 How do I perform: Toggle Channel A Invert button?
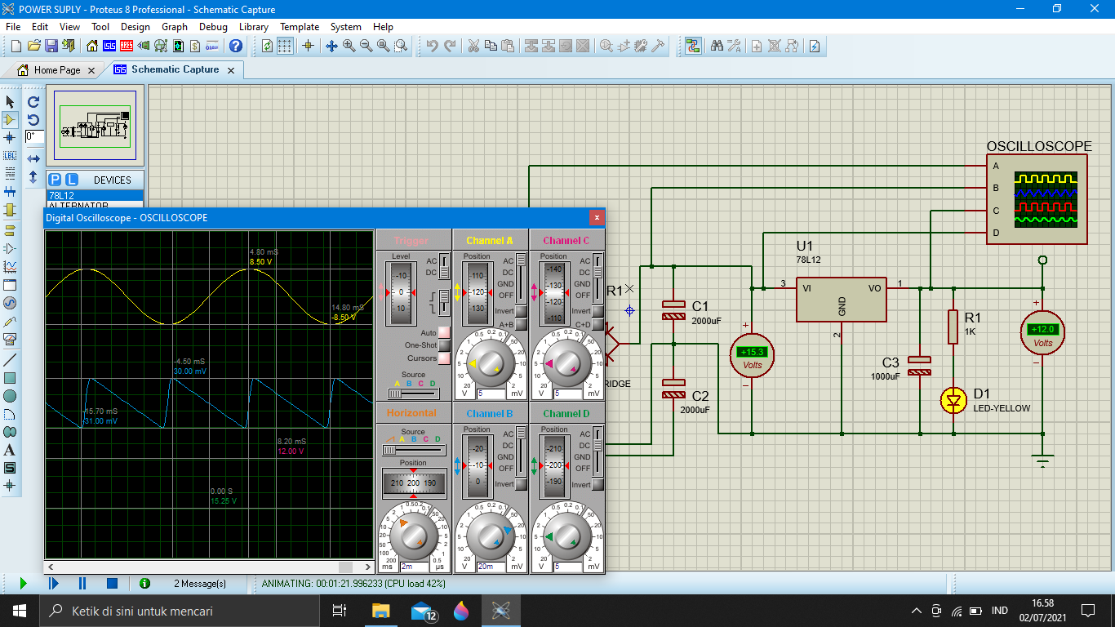tap(521, 311)
